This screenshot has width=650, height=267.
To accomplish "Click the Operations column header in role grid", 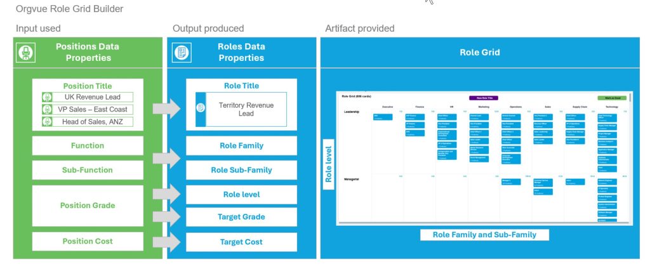I will click(515, 107).
